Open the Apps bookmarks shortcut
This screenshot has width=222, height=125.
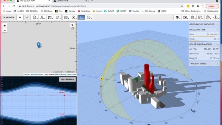[7, 11]
